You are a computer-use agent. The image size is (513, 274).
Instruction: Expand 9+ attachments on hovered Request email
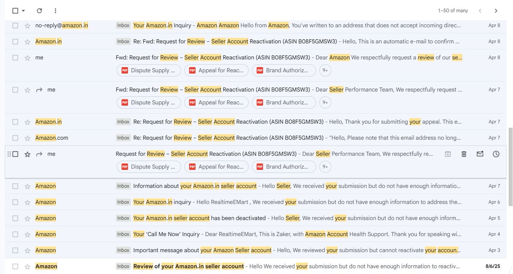click(x=325, y=167)
